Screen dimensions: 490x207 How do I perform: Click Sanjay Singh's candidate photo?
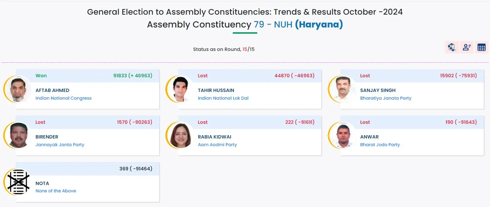click(343, 89)
